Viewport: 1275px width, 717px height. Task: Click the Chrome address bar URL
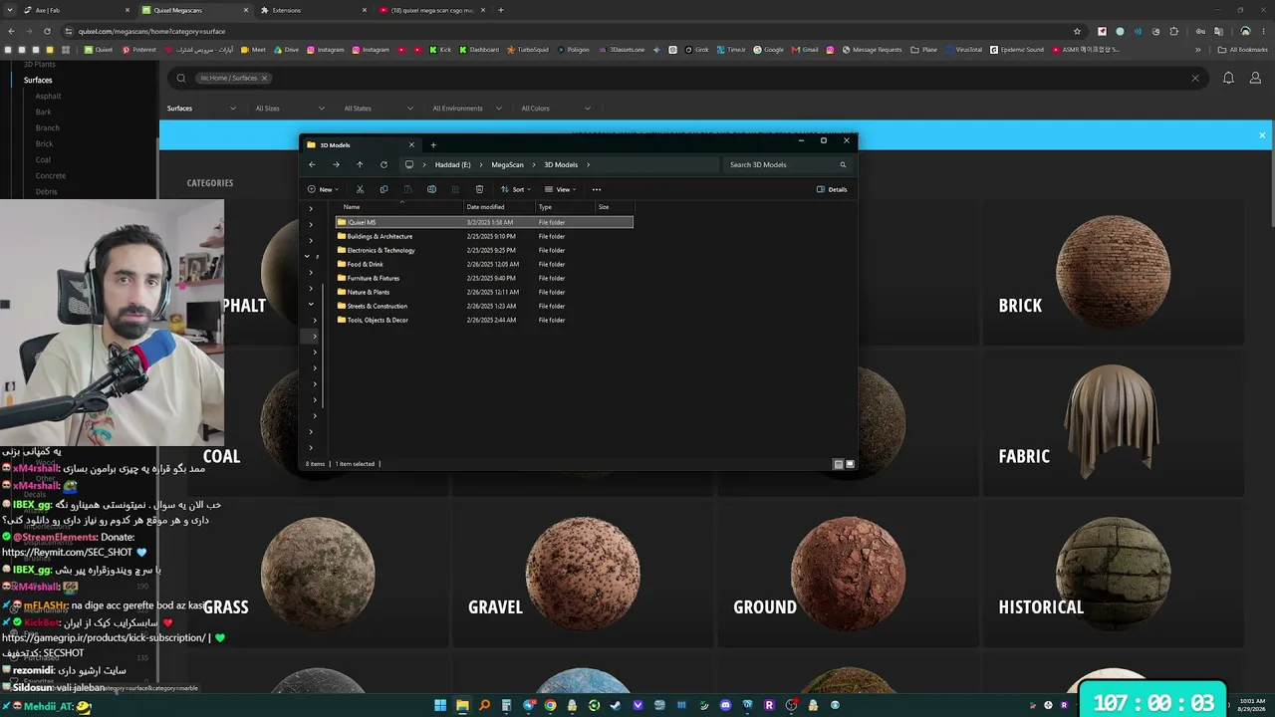point(151,31)
